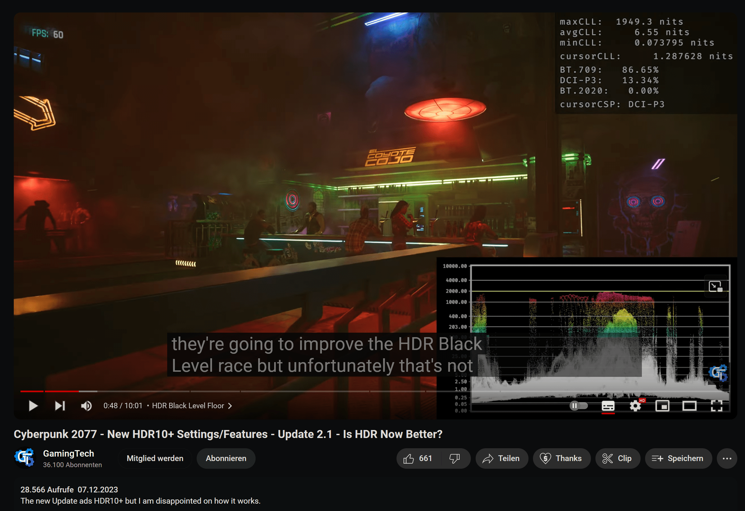Create a Clip of the video
The image size is (745, 511).
pyautogui.click(x=618, y=458)
